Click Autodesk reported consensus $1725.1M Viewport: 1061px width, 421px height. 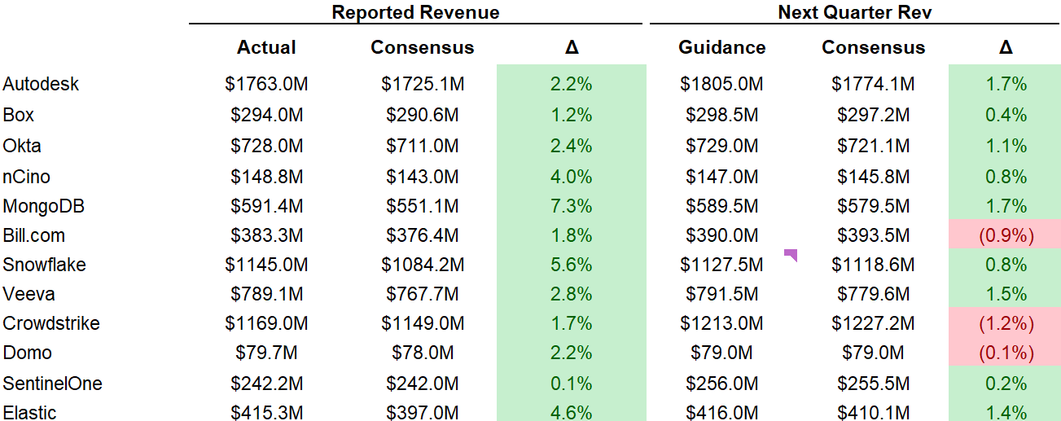pos(423,84)
